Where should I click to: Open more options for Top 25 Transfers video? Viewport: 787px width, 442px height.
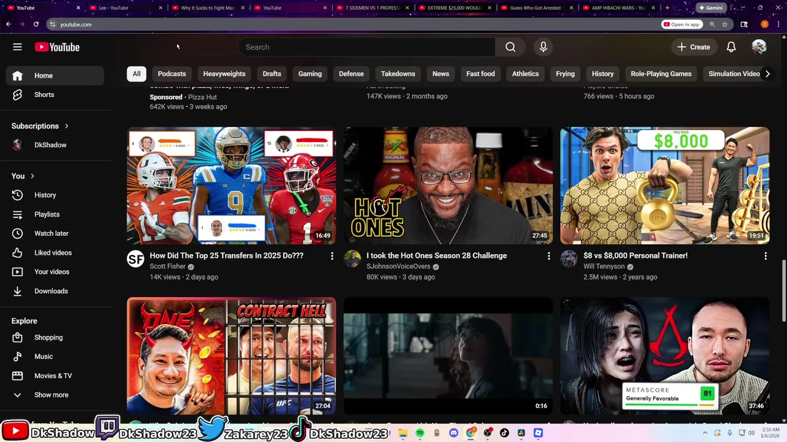tap(332, 256)
